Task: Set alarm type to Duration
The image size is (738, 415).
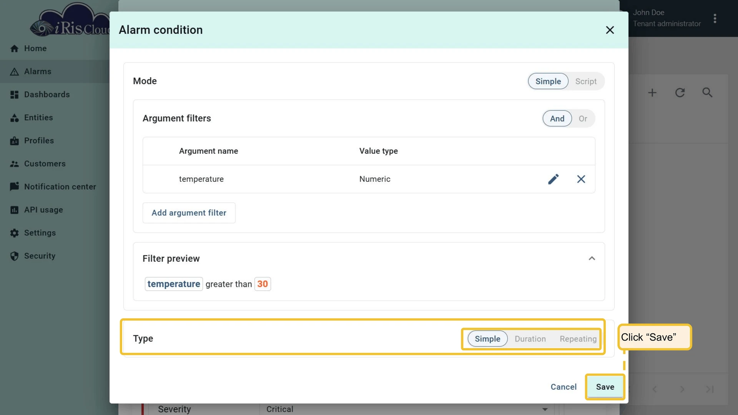Action: 530,339
